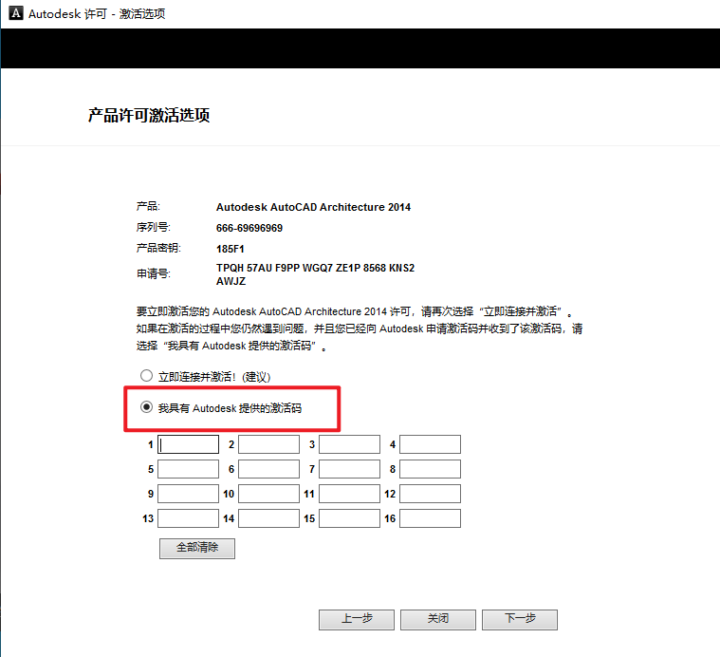Click activation code field 5
This screenshot has width=720, height=657.
tap(188, 469)
